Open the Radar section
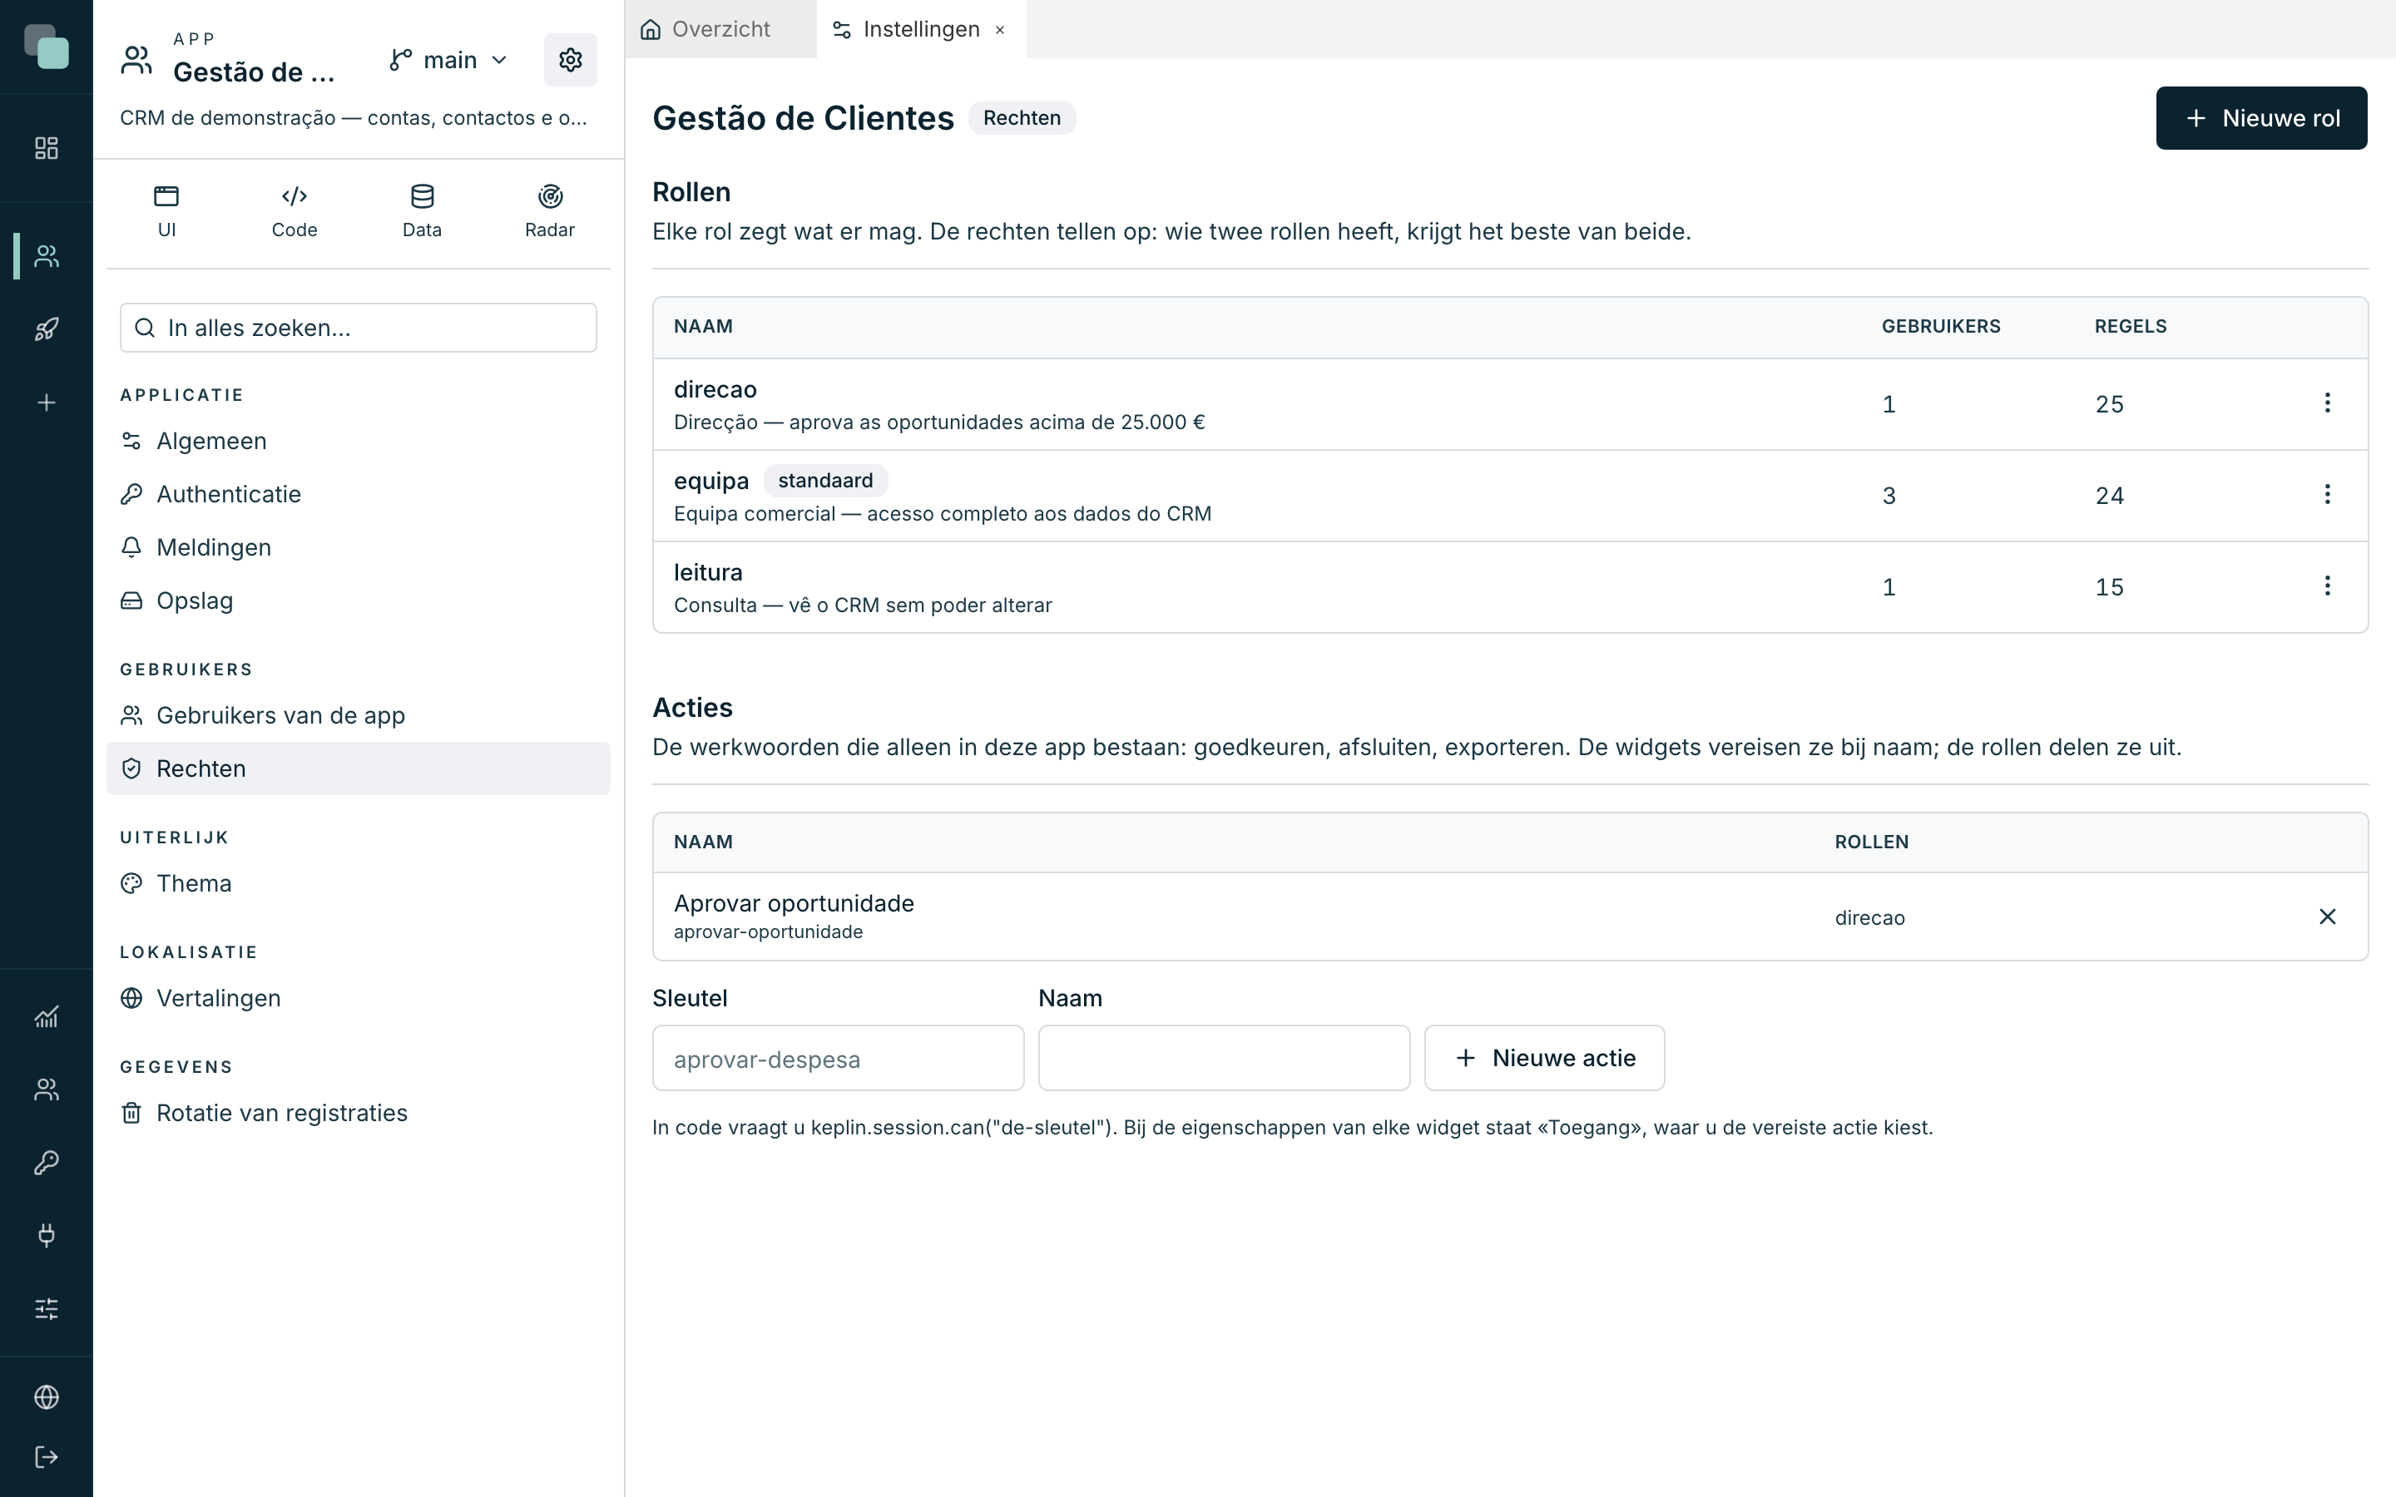The width and height of the screenshot is (2396, 1497). [549, 212]
